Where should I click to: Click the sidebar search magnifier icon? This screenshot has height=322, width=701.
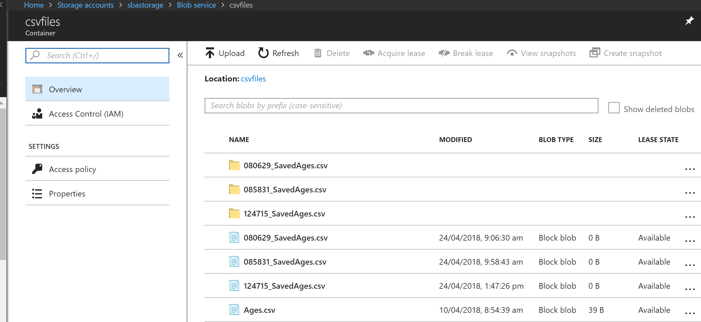tap(35, 55)
